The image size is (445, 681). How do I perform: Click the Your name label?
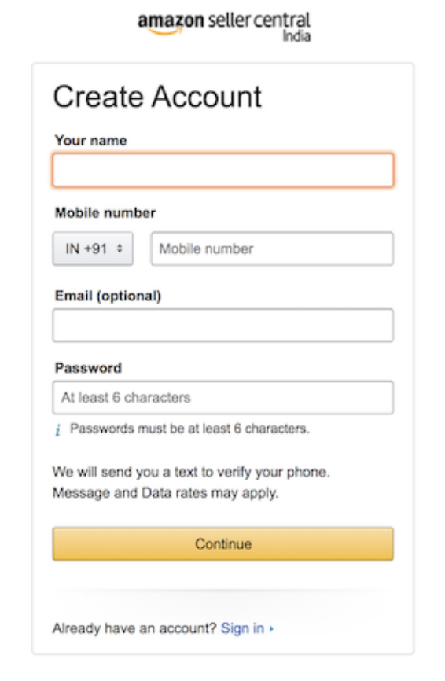[x=90, y=141]
